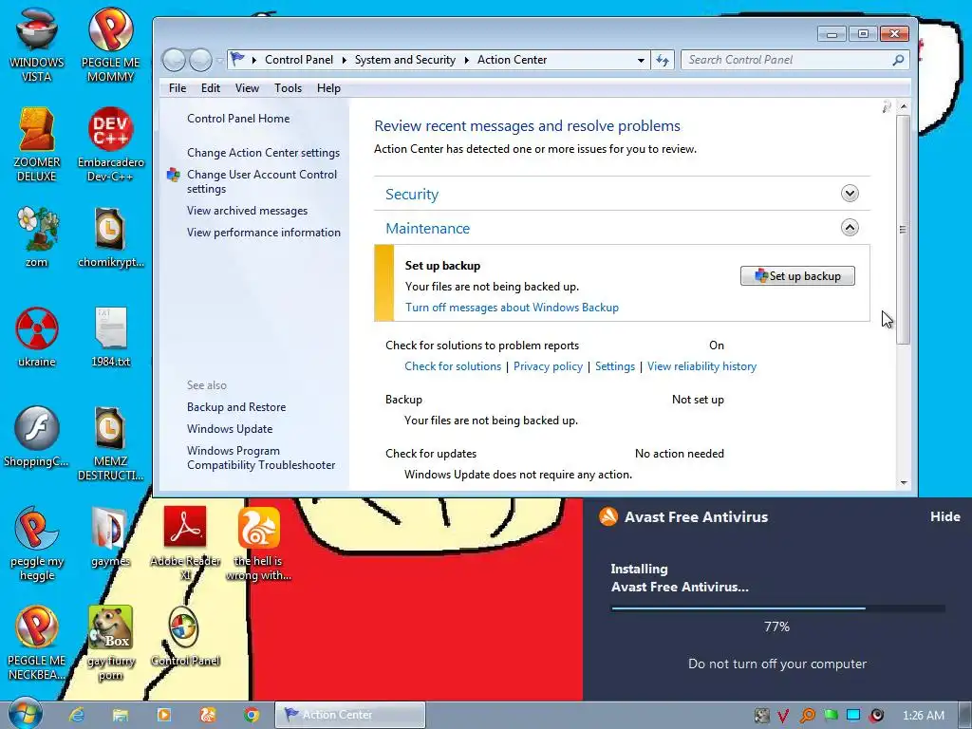This screenshot has width=972, height=729.
Task: Open Backup and Restore link
Action: click(x=236, y=407)
